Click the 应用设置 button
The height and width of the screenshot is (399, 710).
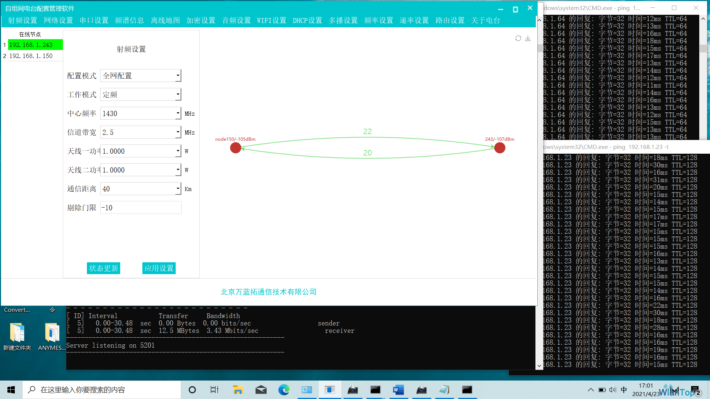coord(159,268)
